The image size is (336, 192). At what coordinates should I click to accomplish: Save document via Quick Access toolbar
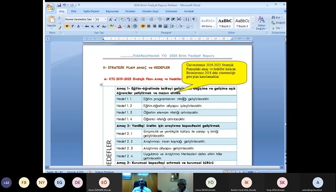pyautogui.click(x=59, y=5)
